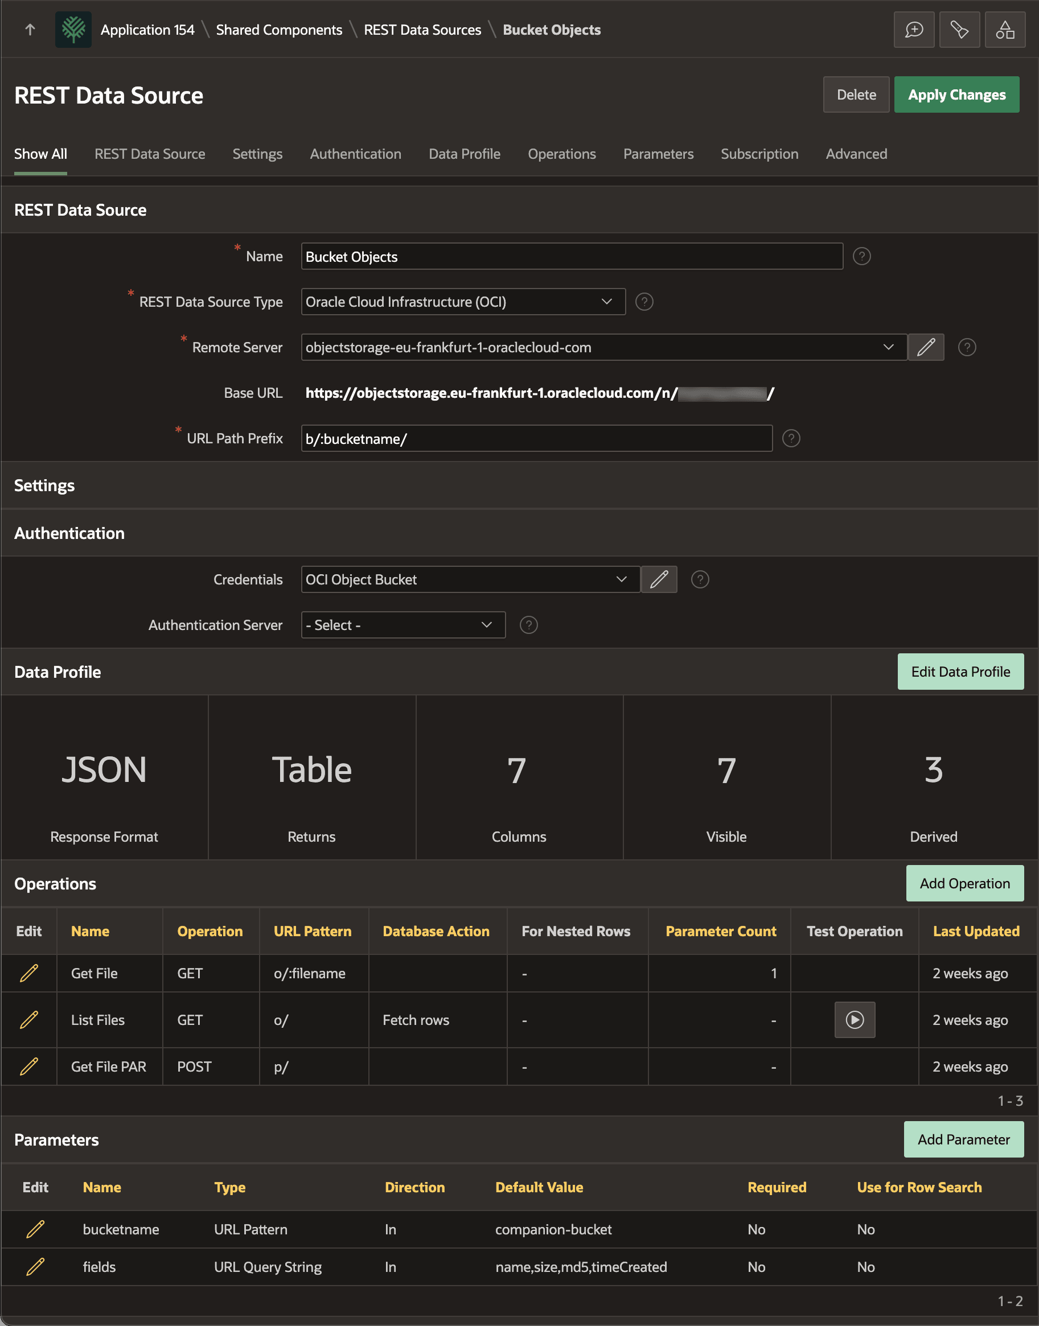Open the feedback comment icon
This screenshot has height=1326, width=1039.
(x=914, y=29)
